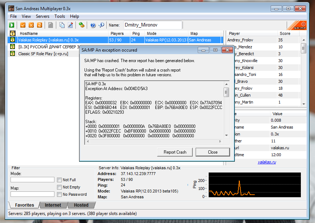Click lock icon of Classic SF Role Play

12,53
